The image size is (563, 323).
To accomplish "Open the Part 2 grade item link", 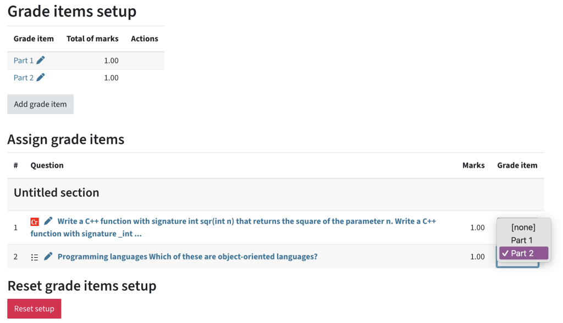I will (23, 78).
